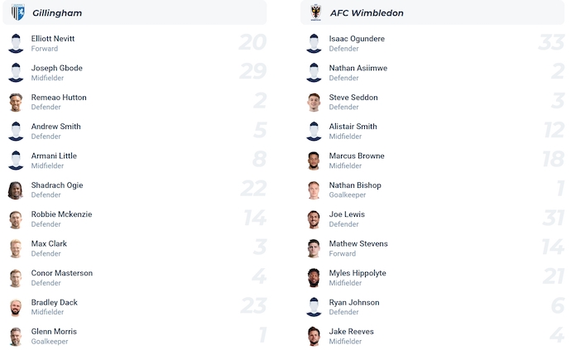The image size is (571, 350).
Task: Click Isaac Ogundere's placeholder avatar icon
Action: pos(314,43)
